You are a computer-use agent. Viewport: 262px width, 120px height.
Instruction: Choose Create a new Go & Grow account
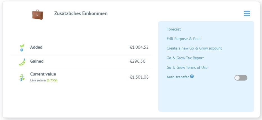tap(194, 48)
